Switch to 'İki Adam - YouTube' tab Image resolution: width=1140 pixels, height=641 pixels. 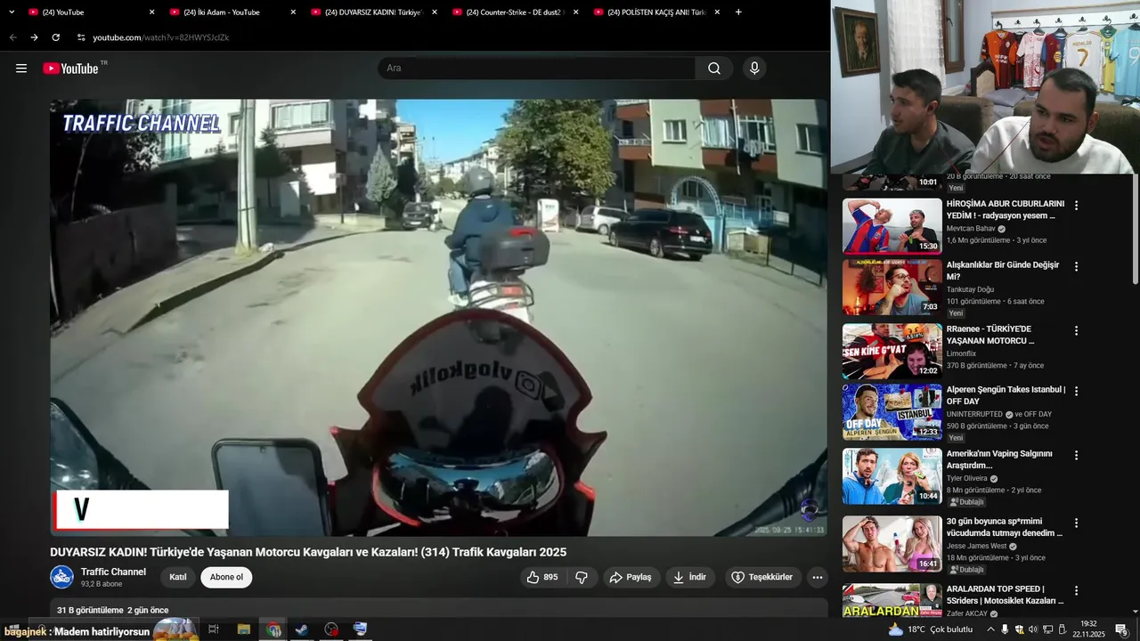pos(232,12)
